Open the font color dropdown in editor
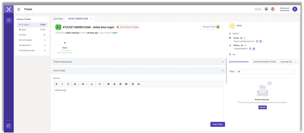Image resolution: width=304 pixels, height=133 pixels. click(93, 84)
